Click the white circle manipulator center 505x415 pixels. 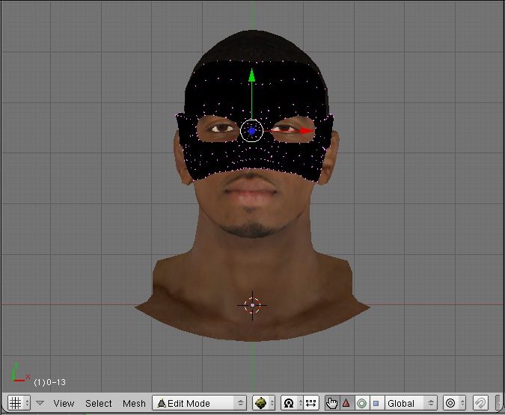click(252, 131)
